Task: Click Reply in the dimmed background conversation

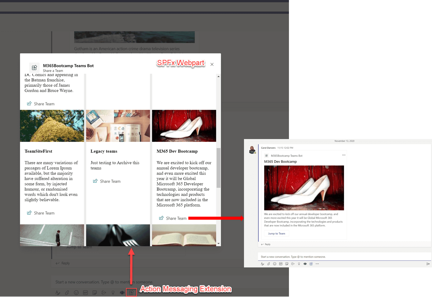Action: tap(63, 263)
